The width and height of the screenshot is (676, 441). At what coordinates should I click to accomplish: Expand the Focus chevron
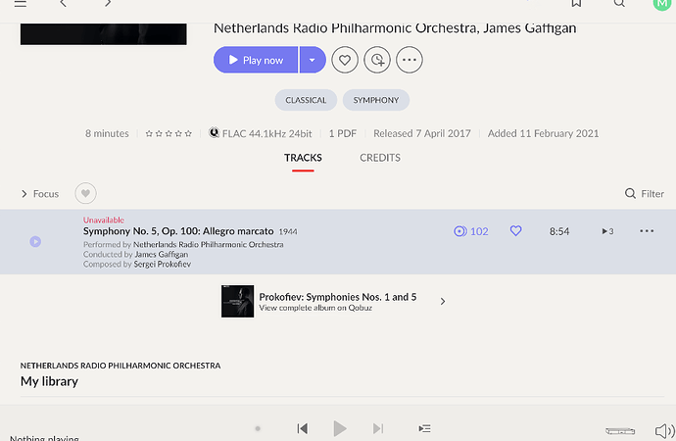tap(24, 194)
